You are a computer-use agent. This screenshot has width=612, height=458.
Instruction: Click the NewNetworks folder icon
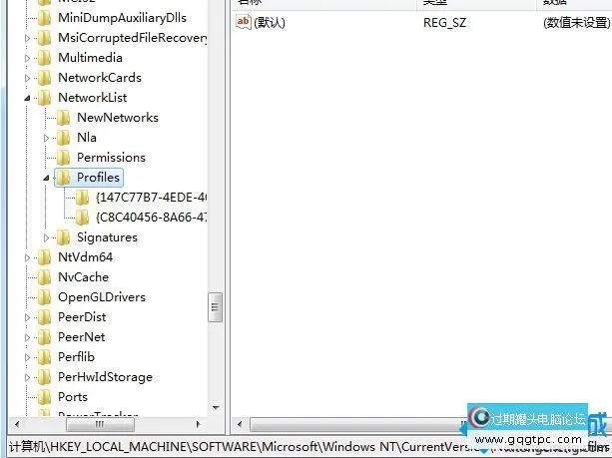point(64,118)
